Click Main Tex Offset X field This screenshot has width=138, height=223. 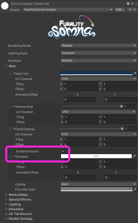[81, 89]
